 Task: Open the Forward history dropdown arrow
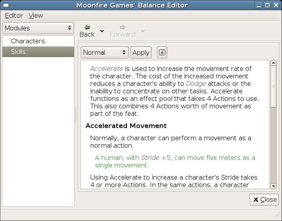(143, 31)
